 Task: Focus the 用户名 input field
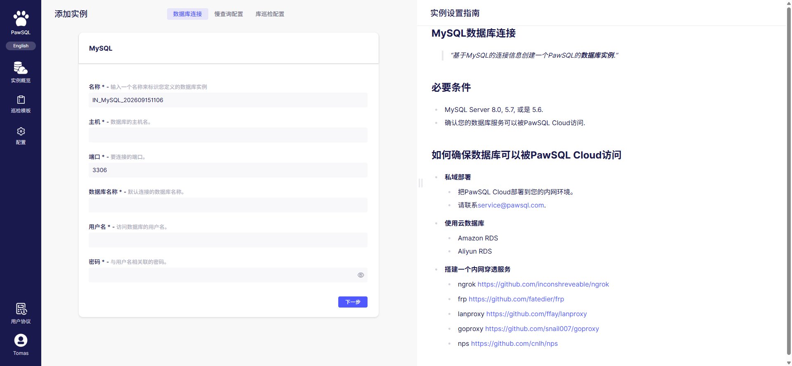pyautogui.click(x=228, y=240)
